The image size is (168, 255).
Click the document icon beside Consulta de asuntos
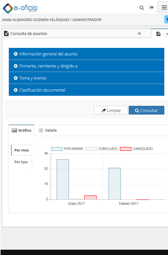6,34
